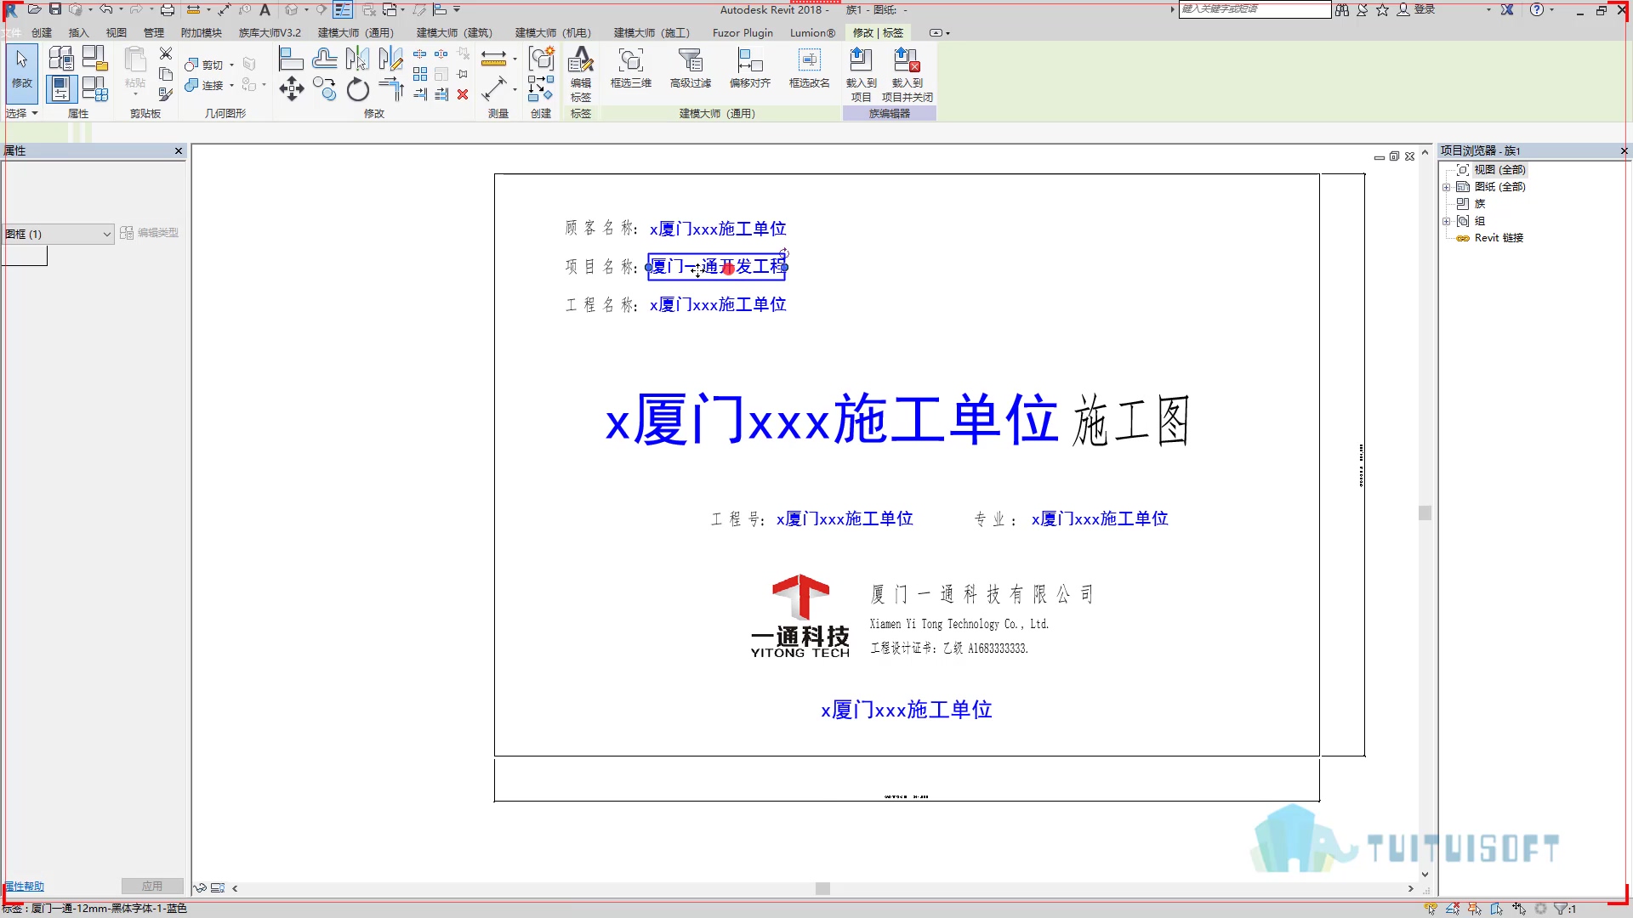Screen dimensions: 1633x918
Task: Select the Rotate tool icon
Action: coord(357,88)
